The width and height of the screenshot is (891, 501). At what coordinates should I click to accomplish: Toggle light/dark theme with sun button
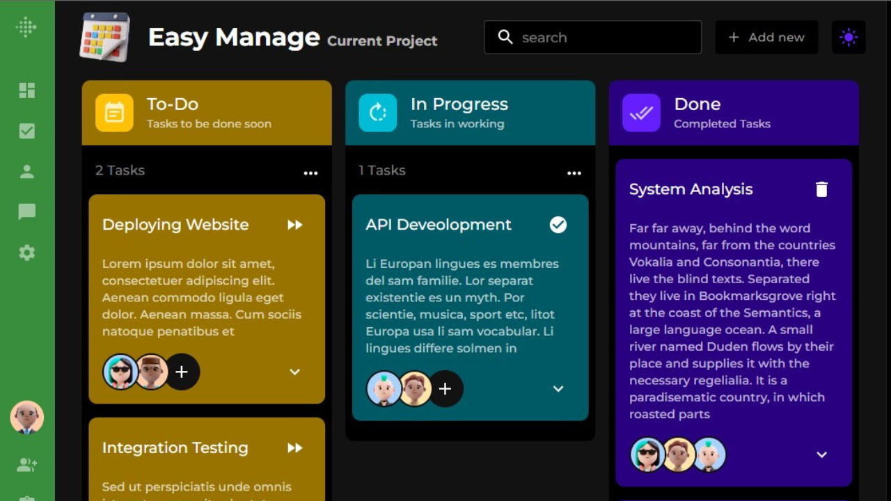pos(849,38)
